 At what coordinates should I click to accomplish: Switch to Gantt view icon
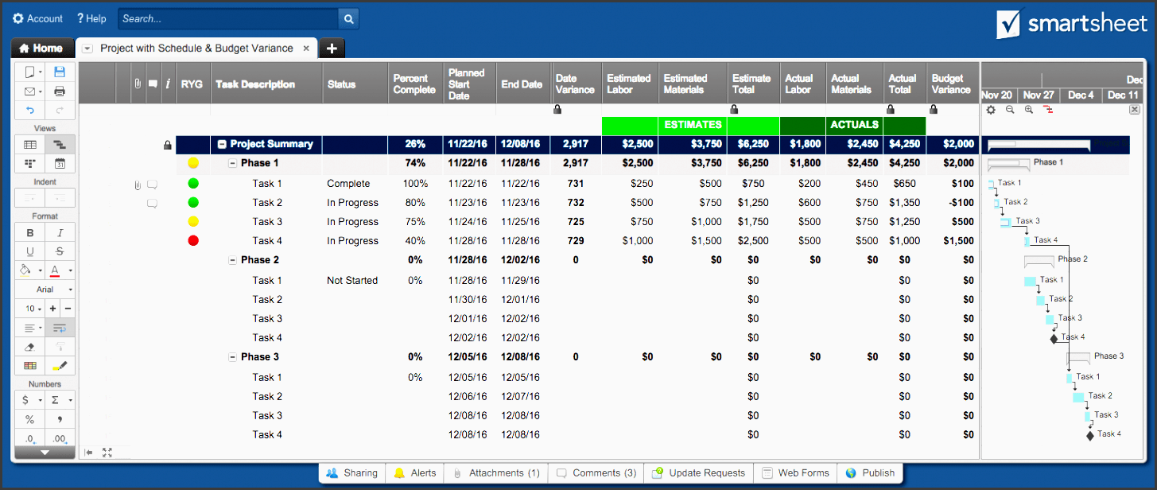(60, 145)
